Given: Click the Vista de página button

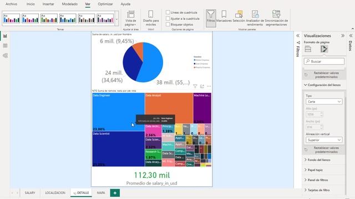Looking at the screenshot, I should click(x=131, y=18).
